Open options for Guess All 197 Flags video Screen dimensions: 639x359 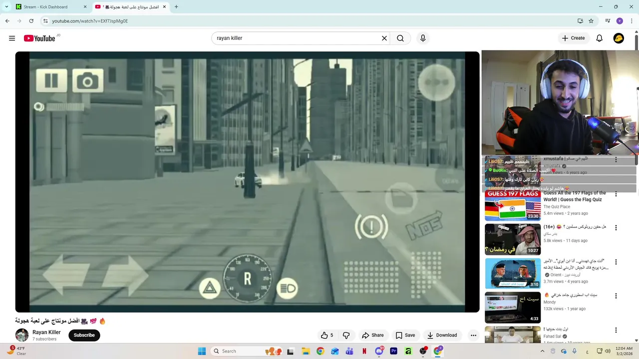(x=616, y=194)
